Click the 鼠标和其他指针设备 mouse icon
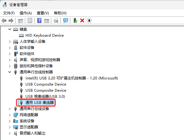This screenshot has width=184, height=140. [x=16, y=66]
